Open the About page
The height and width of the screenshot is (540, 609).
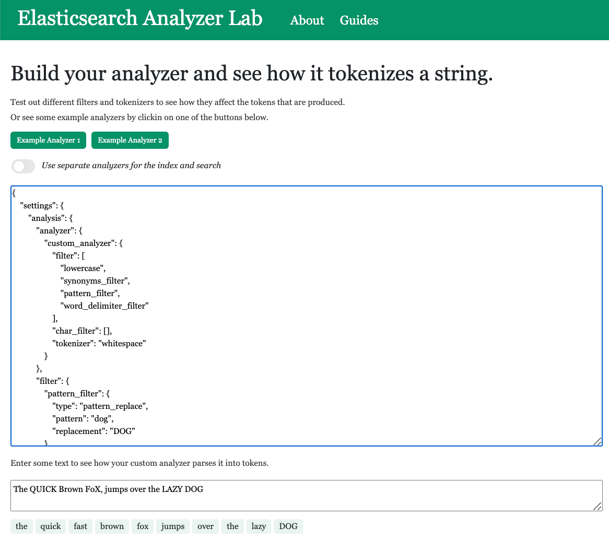(x=307, y=21)
